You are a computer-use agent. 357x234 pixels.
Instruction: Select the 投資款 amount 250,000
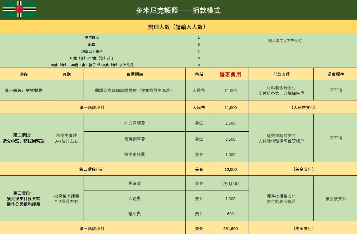[x=230, y=184]
